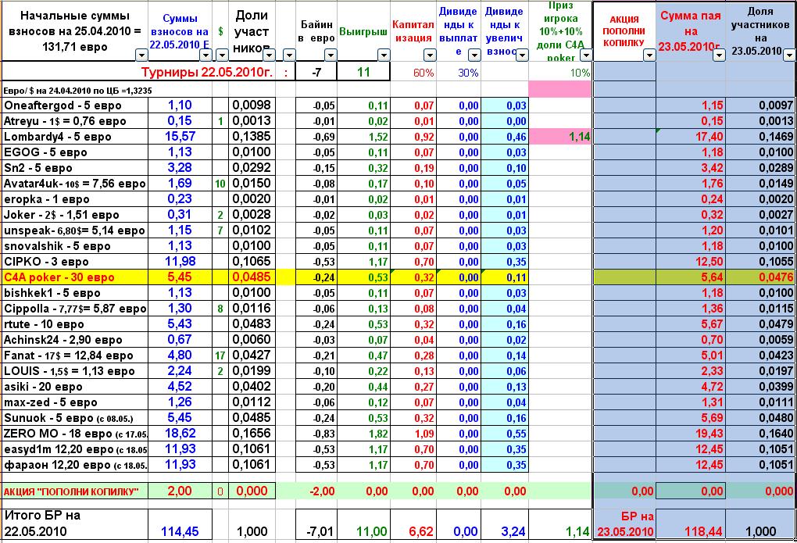Image resolution: width=797 pixels, height=543 pixels.
Task: Open filter dropdown for Суммы взносов на 22.05.2010 column
Action: (x=206, y=55)
